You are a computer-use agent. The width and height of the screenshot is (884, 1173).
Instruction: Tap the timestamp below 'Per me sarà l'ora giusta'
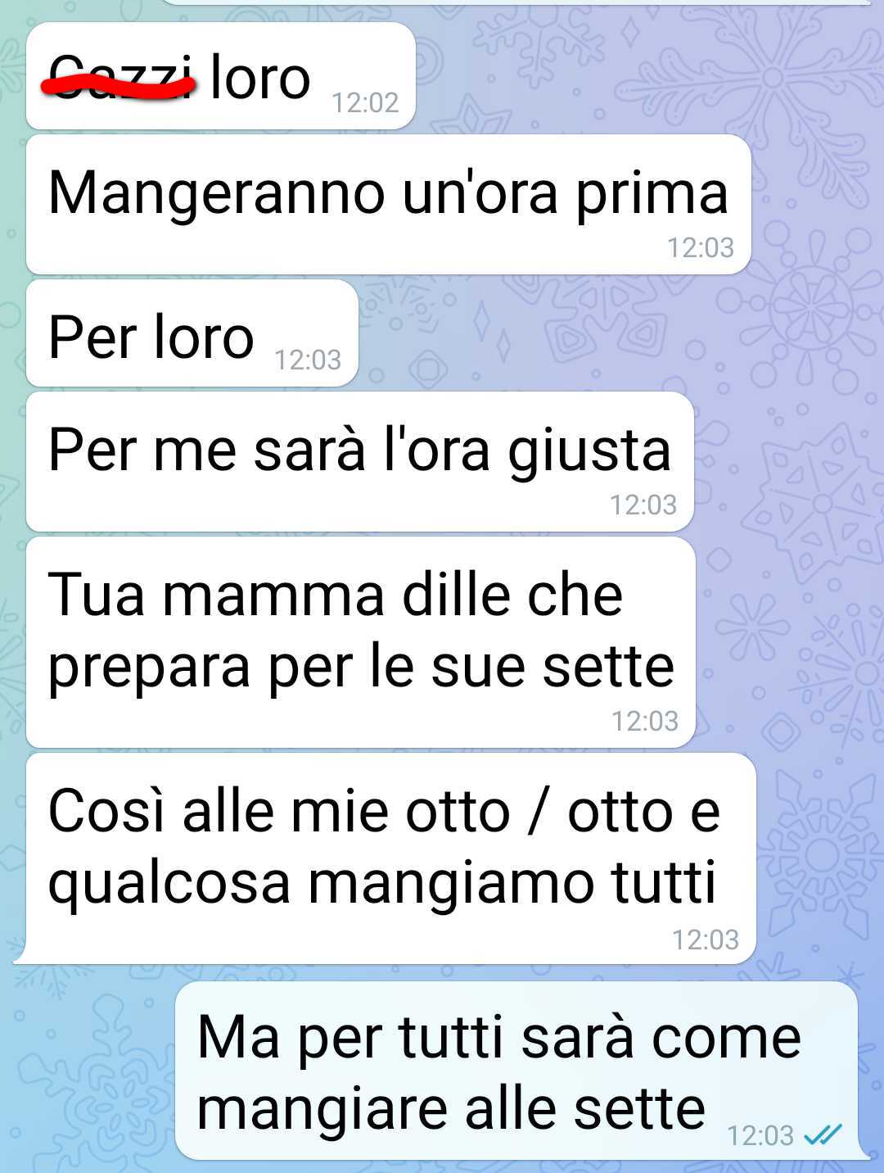(x=643, y=505)
